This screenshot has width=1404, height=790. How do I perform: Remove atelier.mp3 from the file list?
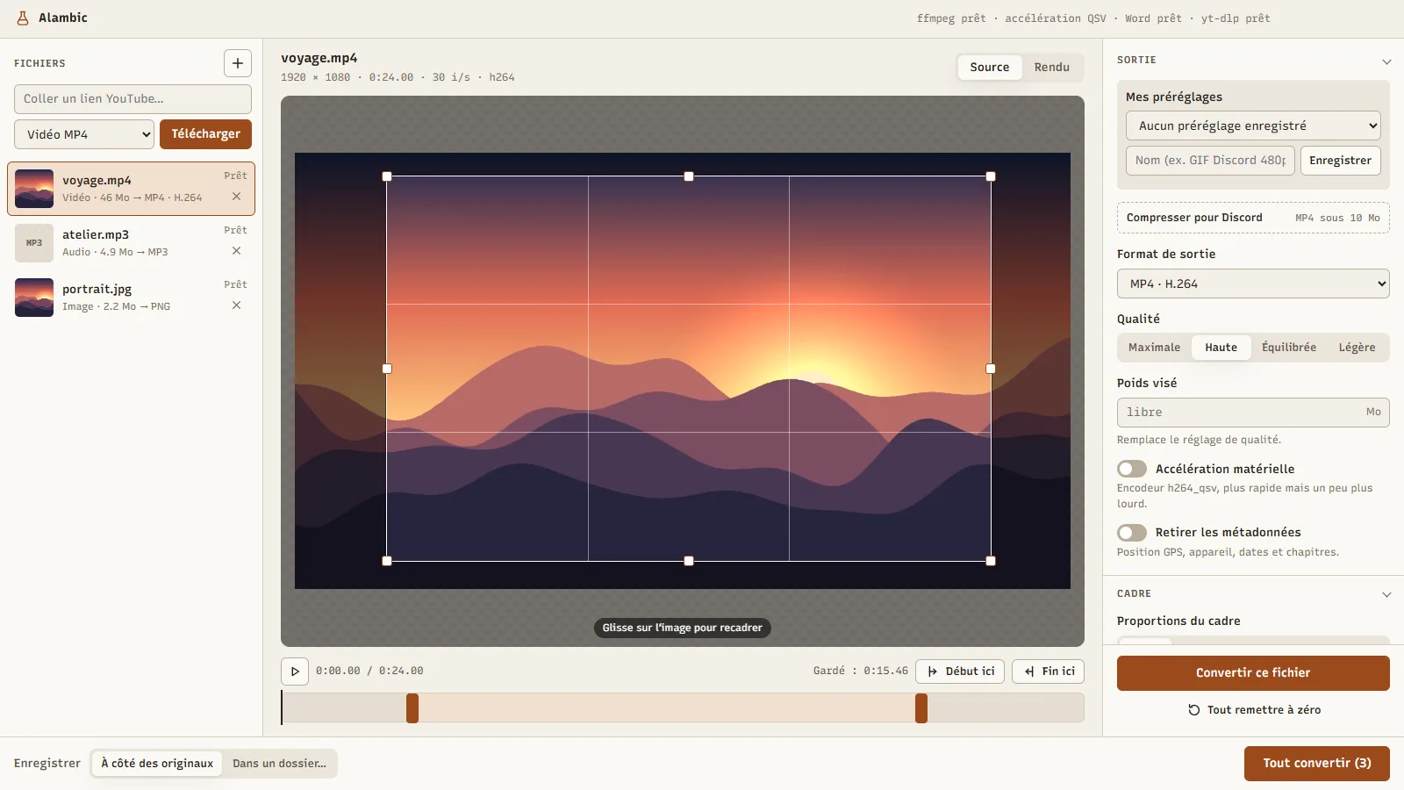236,251
